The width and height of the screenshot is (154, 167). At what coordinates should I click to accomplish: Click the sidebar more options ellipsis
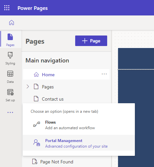coord(10,112)
